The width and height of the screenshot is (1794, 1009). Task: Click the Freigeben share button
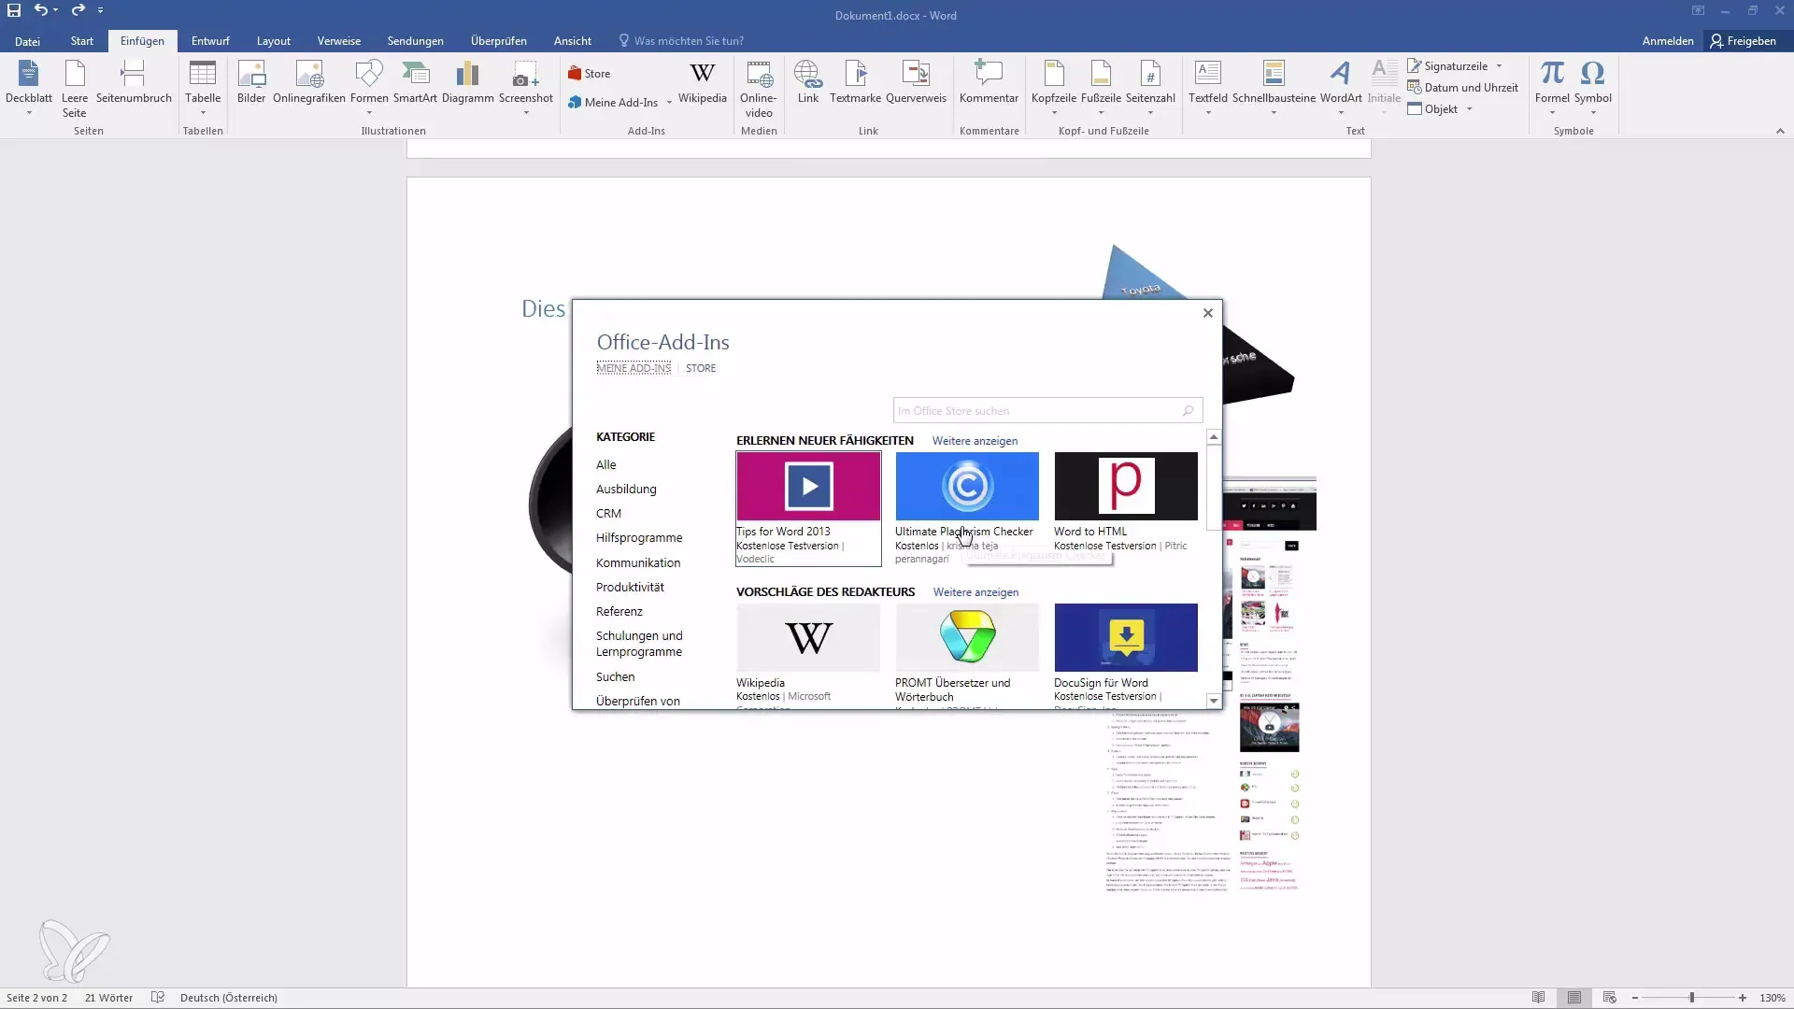pyautogui.click(x=1744, y=41)
